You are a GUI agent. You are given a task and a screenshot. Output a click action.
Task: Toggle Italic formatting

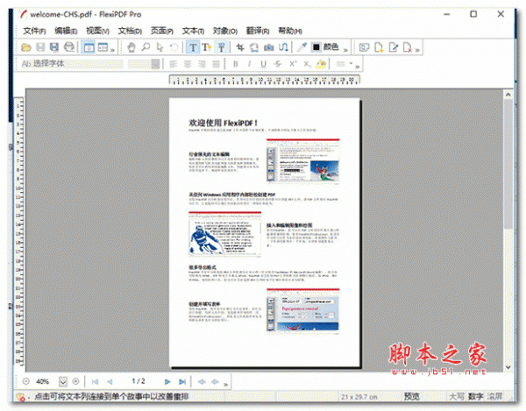[x=249, y=64]
